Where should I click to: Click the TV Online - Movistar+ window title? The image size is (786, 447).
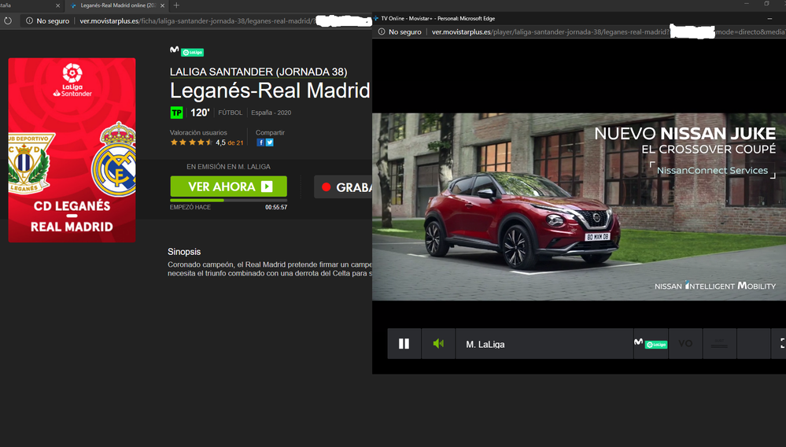438,18
